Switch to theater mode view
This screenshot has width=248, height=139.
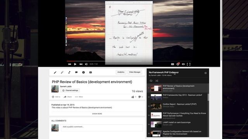click(183, 64)
